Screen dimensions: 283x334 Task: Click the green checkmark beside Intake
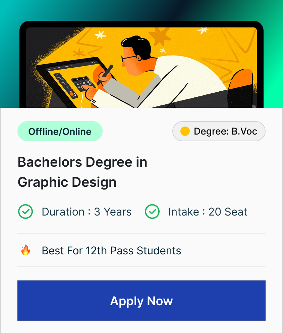pos(152,212)
